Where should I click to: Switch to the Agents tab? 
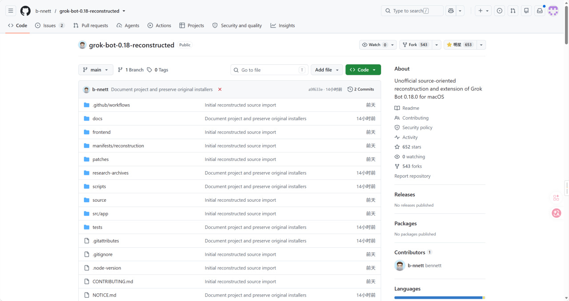tap(128, 25)
